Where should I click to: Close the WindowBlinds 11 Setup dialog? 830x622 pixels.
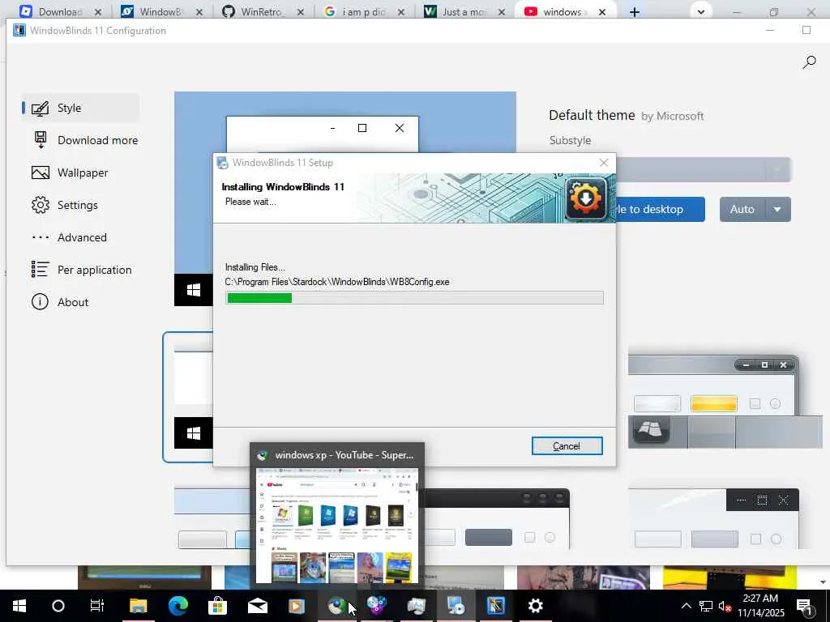point(603,163)
